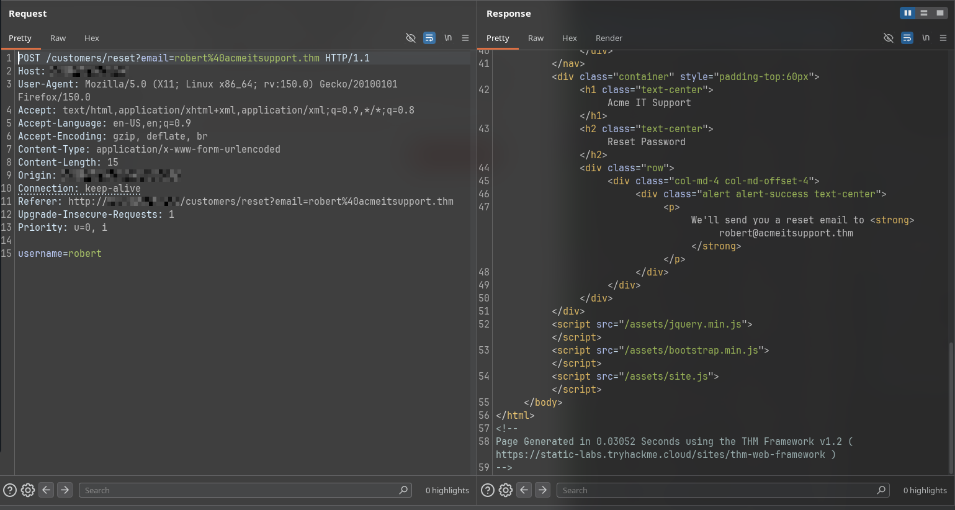Go to next match in Request search
The image size is (955, 510).
click(65, 490)
